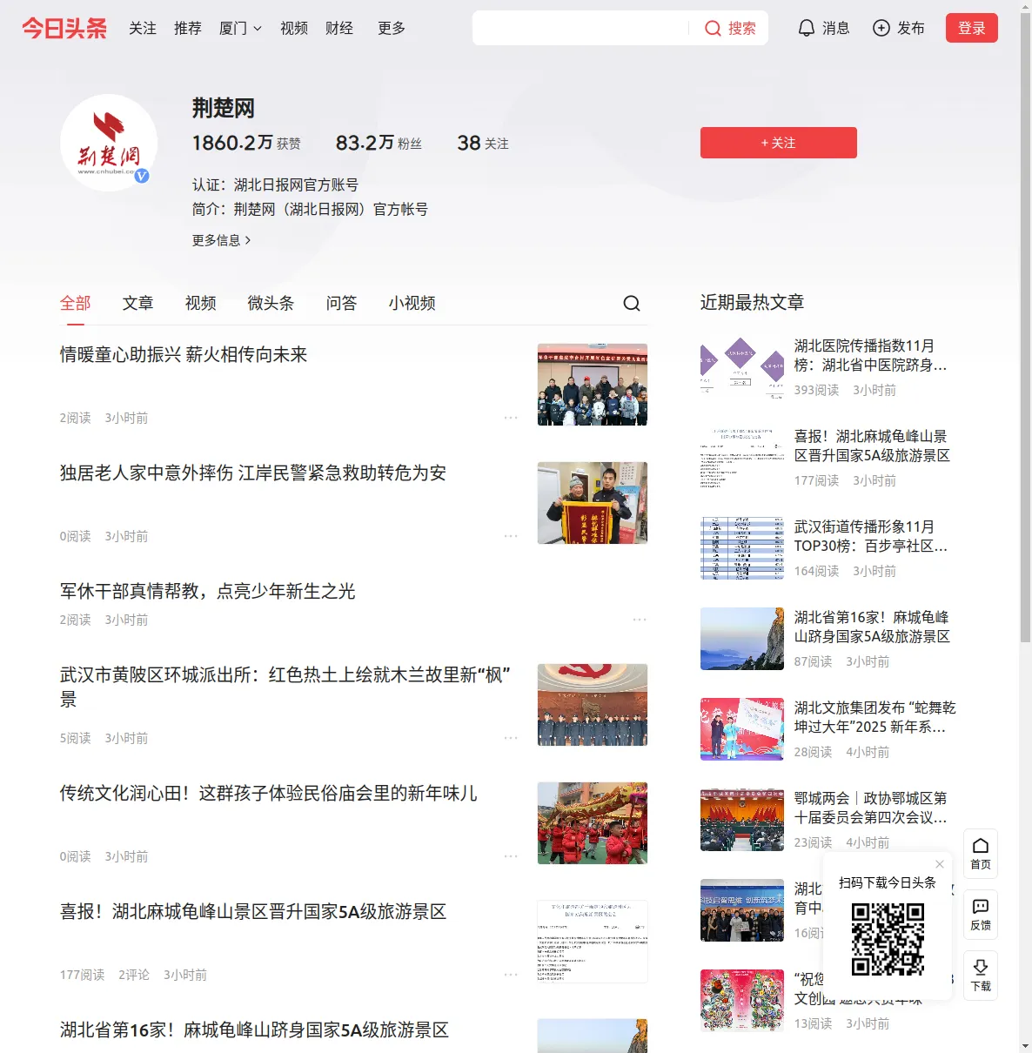The width and height of the screenshot is (1032, 1053).
Task: Select 财经 in top navigation
Action: pyautogui.click(x=339, y=28)
